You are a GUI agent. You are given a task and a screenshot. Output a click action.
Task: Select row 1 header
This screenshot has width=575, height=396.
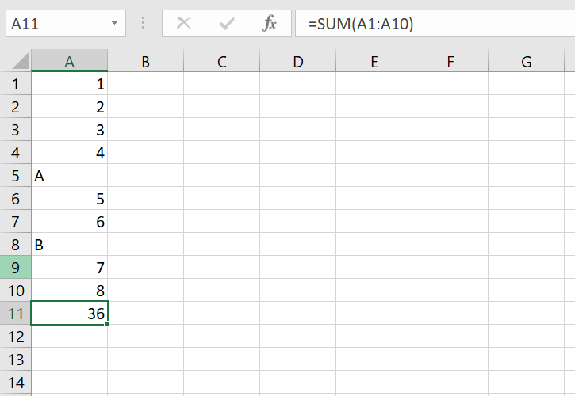point(15,83)
